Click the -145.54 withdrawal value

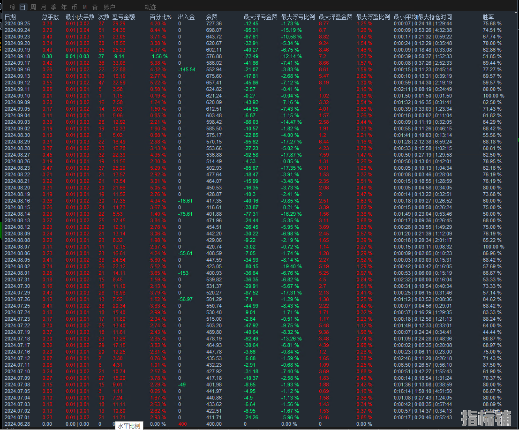pyautogui.click(x=187, y=69)
